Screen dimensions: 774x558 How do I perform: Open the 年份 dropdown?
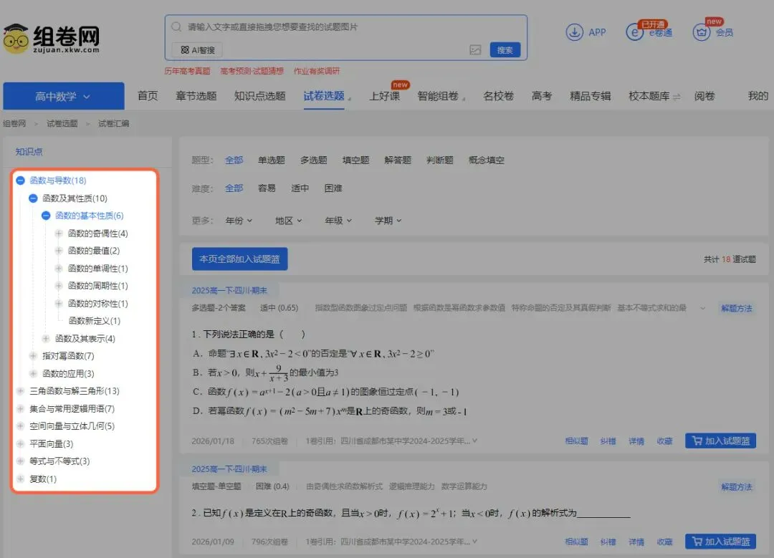[x=239, y=221]
